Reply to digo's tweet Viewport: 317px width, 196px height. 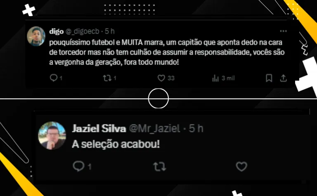[54, 78]
